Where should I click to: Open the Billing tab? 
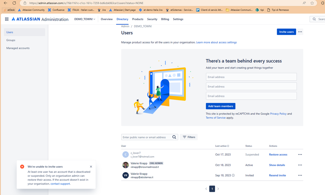[x=165, y=19]
